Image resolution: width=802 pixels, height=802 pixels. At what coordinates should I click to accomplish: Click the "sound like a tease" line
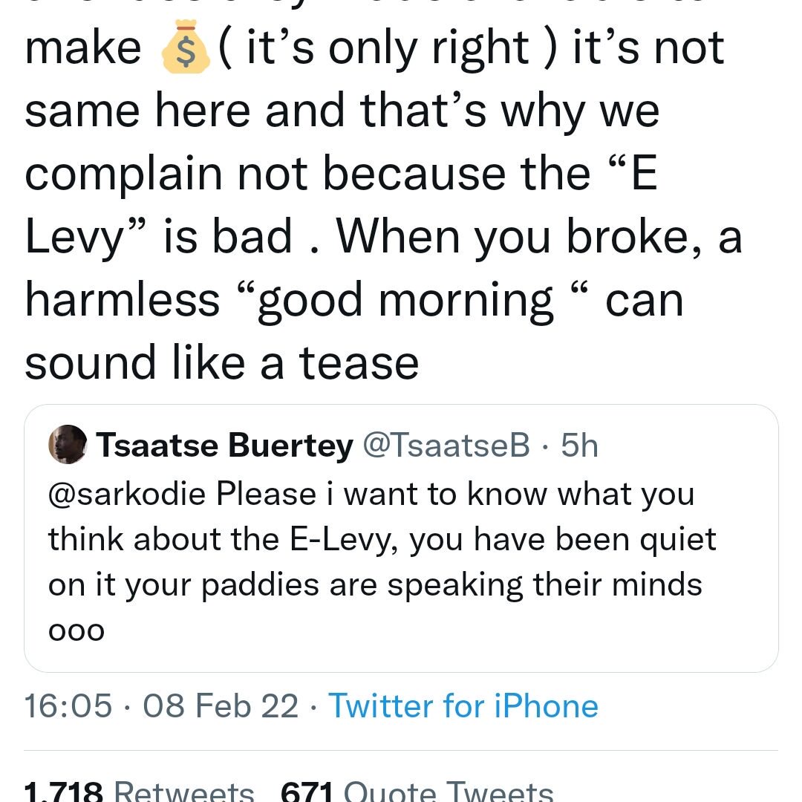click(x=222, y=363)
